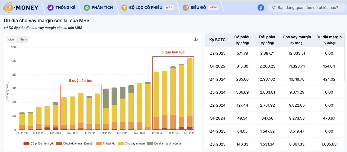Click the 647.50 trái phiếu value

tap(267, 118)
